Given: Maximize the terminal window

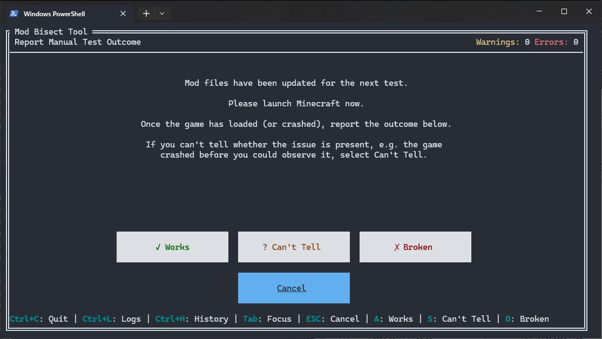Looking at the screenshot, I should (x=564, y=11).
